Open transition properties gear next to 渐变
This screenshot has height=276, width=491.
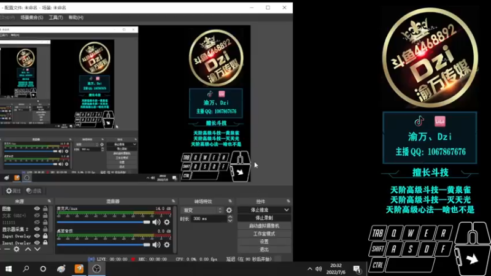229,210
